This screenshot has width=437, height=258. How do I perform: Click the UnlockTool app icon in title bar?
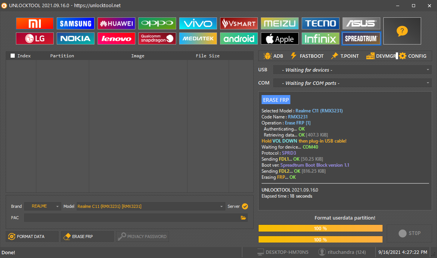pyautogui.click(x=4, y=6)
